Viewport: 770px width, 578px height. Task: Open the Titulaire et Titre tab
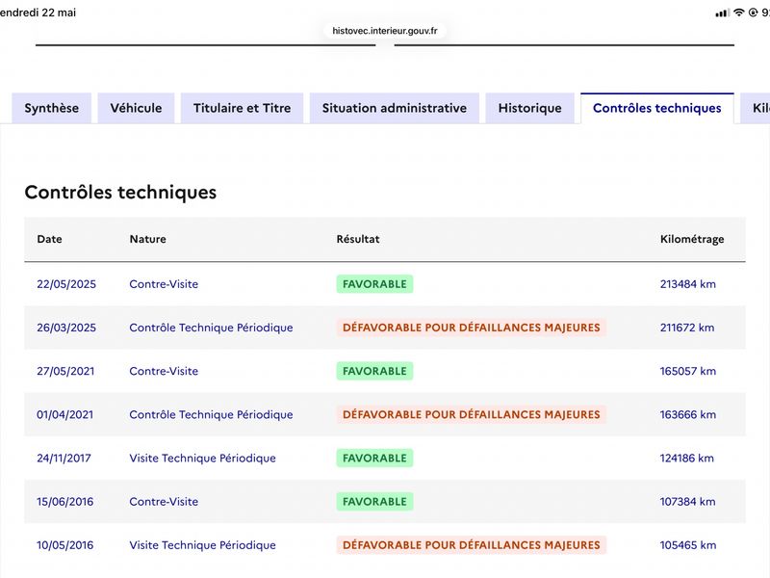243,108
